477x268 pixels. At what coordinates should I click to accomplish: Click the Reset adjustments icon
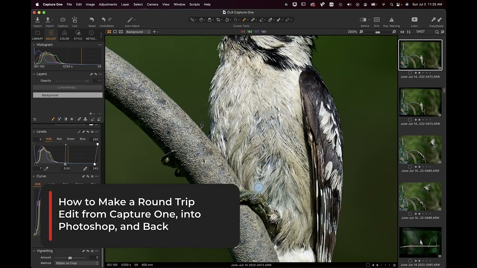(92, 20)
